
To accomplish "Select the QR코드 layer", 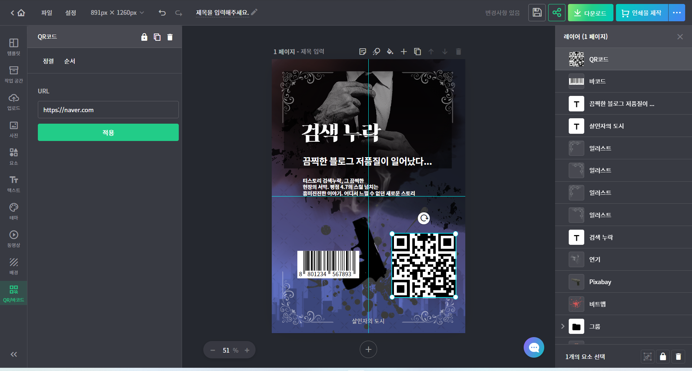I will [624, 59].
